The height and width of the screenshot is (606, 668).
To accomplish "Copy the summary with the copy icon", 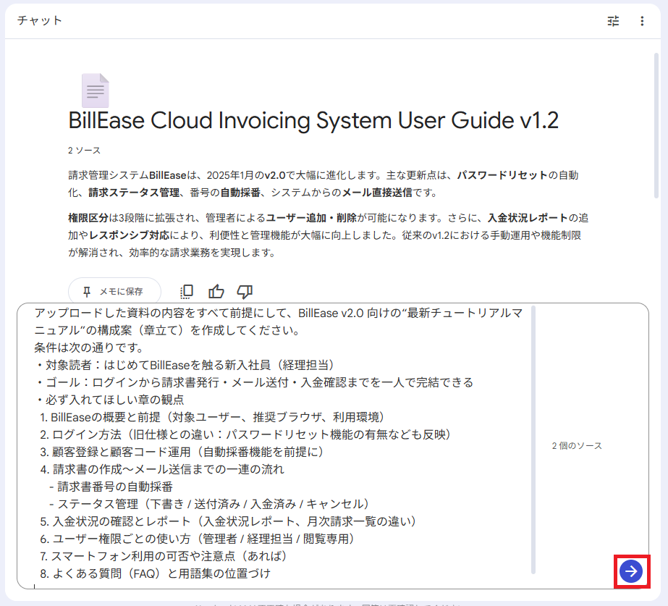I will pyautogui.click(x=187, y=292).
